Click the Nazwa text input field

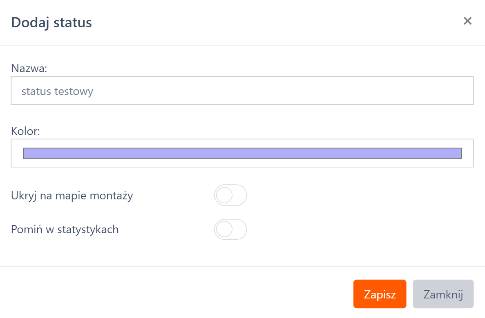point(242,91)
